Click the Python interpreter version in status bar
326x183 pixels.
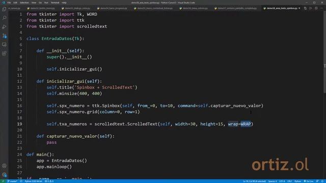pyautogui.click(x=33, y=181)
